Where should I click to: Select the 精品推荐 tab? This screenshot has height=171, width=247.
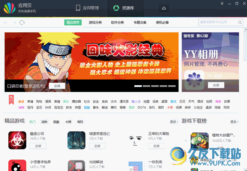tap(73, 22)
